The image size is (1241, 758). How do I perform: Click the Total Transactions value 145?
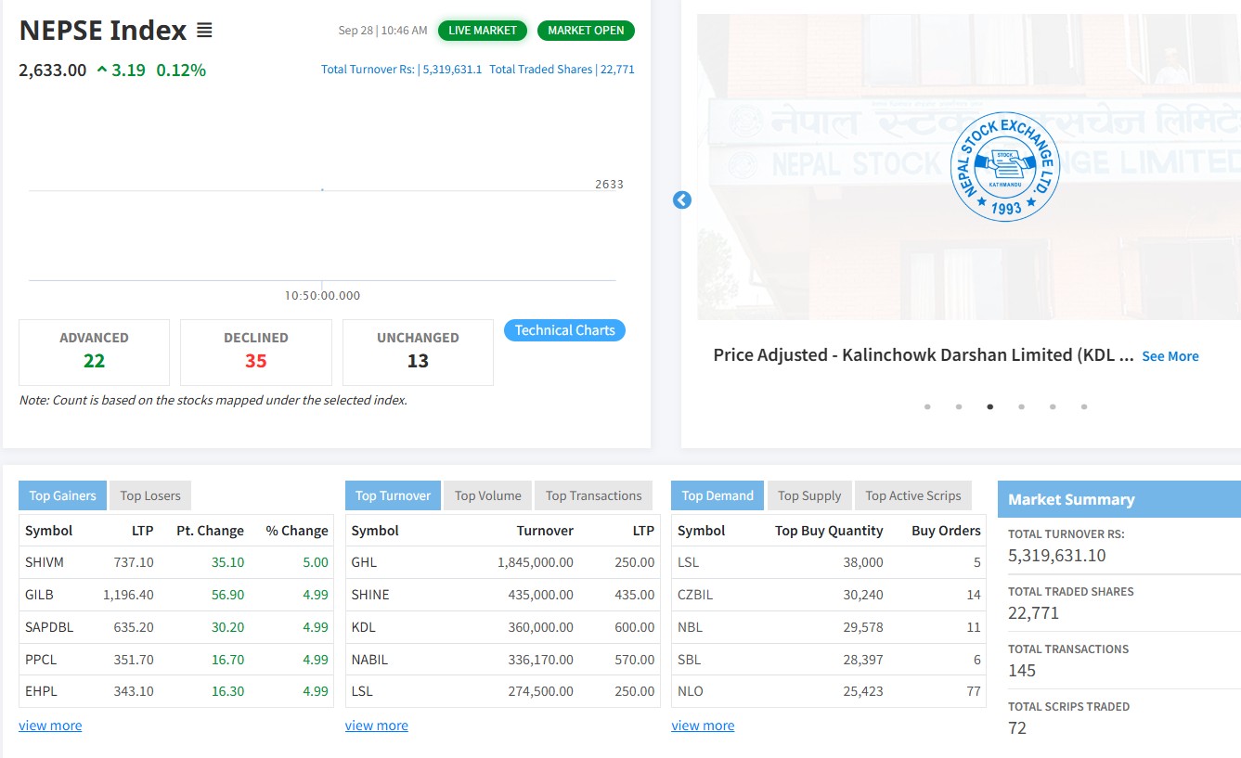click(x=1022, y=671)
